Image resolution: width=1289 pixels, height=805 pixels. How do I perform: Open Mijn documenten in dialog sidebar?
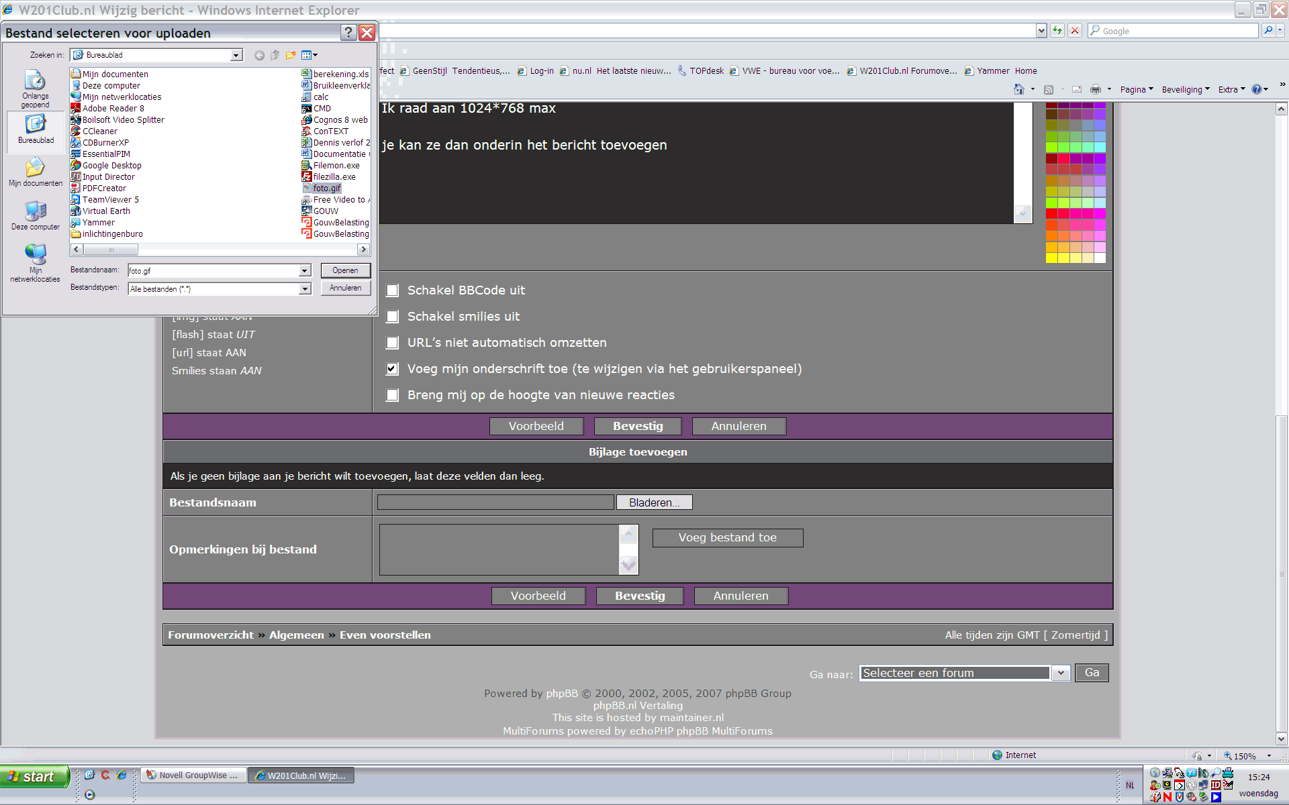point(36,172)
